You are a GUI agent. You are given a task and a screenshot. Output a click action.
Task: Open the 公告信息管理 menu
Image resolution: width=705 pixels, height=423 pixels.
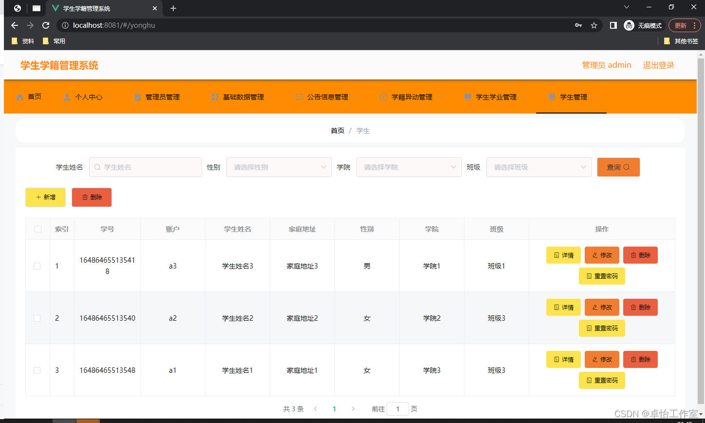[328, 97]
